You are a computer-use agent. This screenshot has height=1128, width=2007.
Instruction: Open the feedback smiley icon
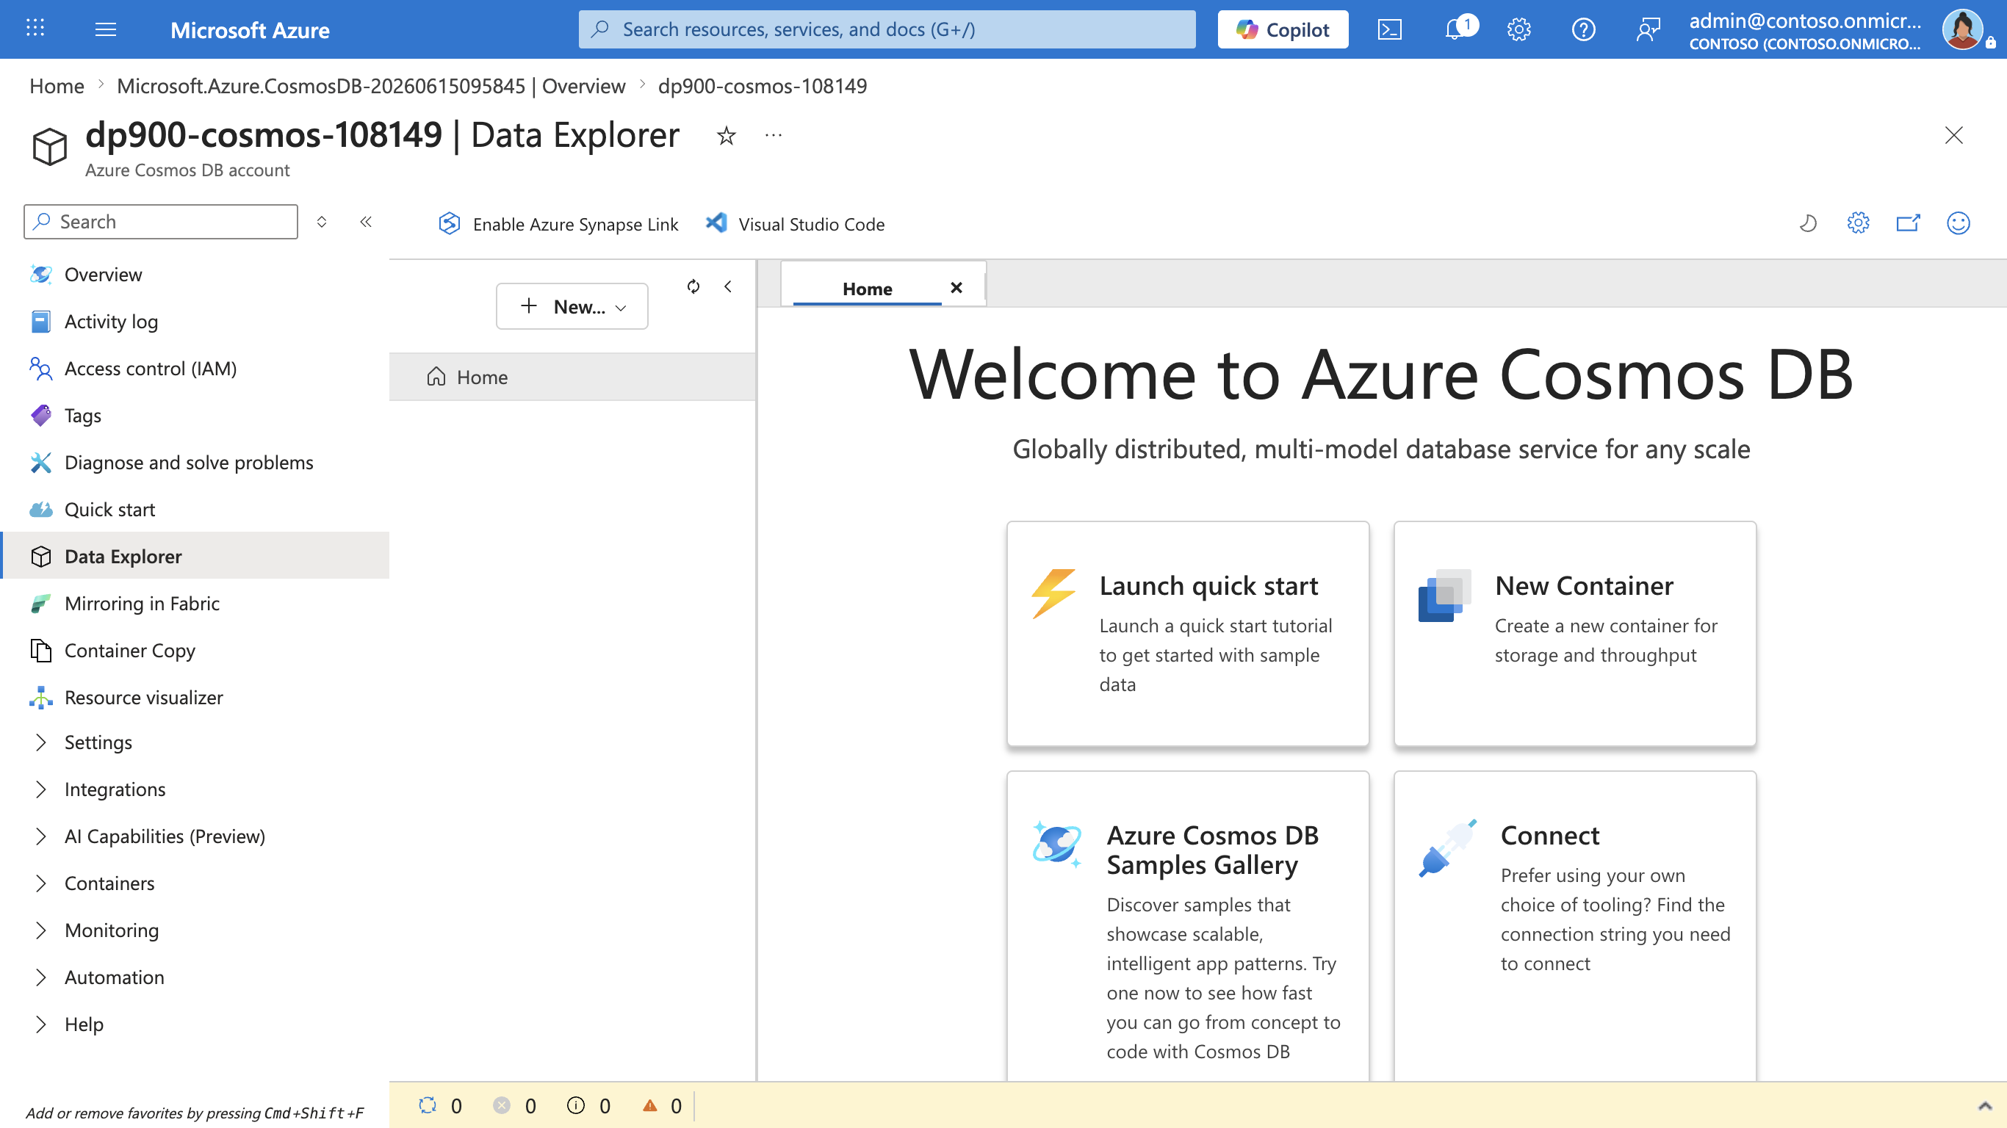(1958, 223)
